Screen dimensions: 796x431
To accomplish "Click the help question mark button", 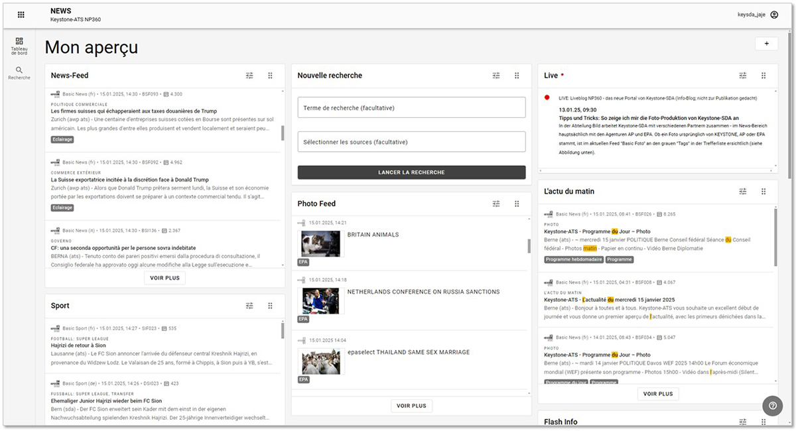I will click(772, 406).
